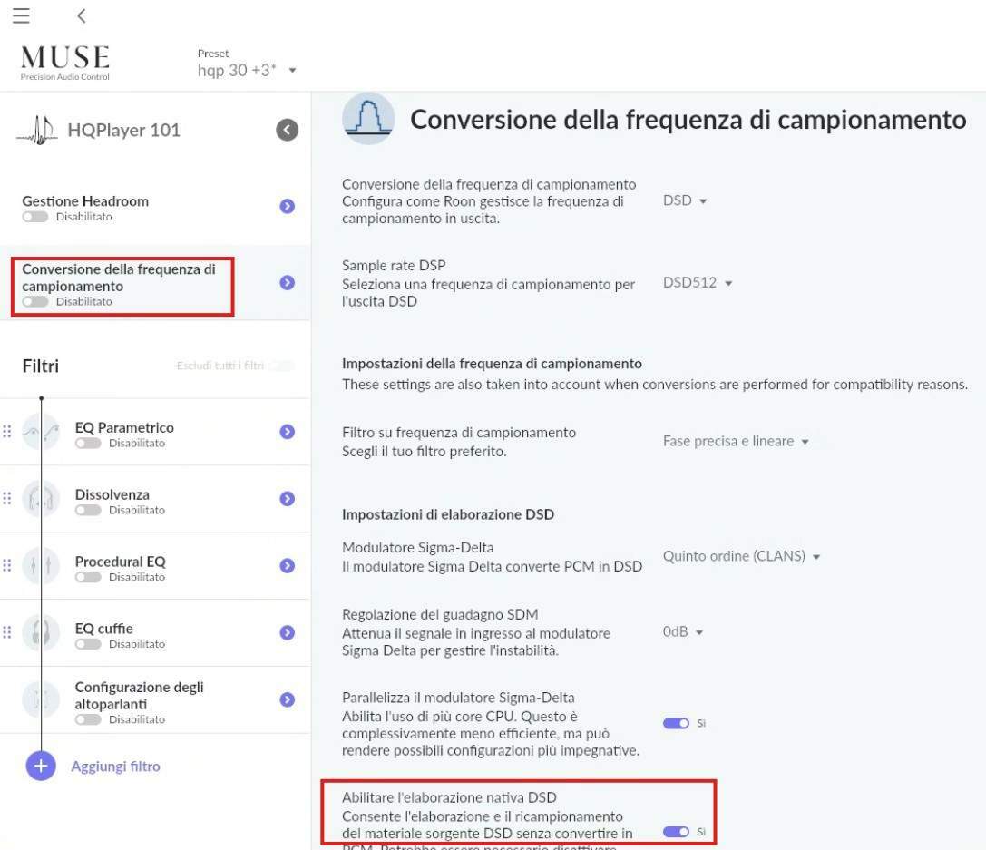
Task: Click Regolazione del guadagno SDM label
Action: [440, 614]
